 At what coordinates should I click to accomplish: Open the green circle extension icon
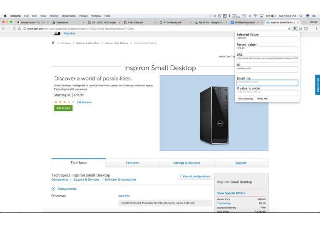(300, 28)
